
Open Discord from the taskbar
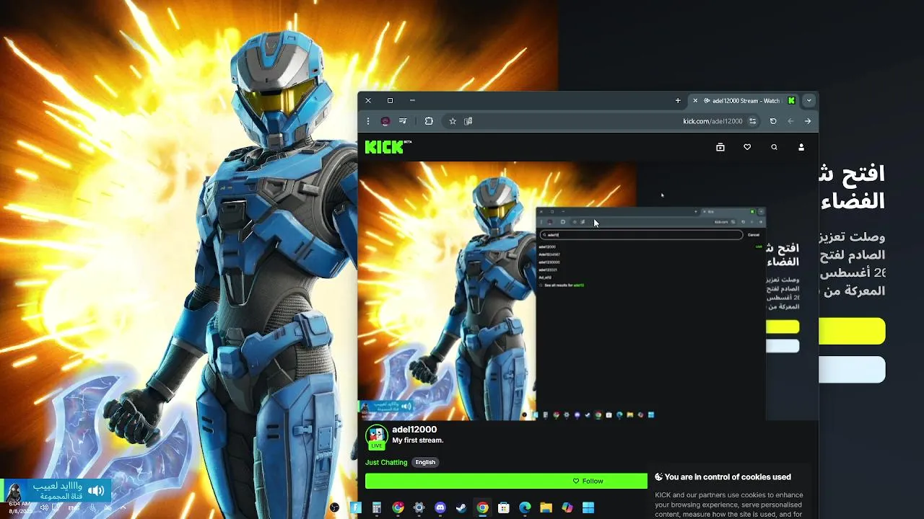(x=440, y=508)
